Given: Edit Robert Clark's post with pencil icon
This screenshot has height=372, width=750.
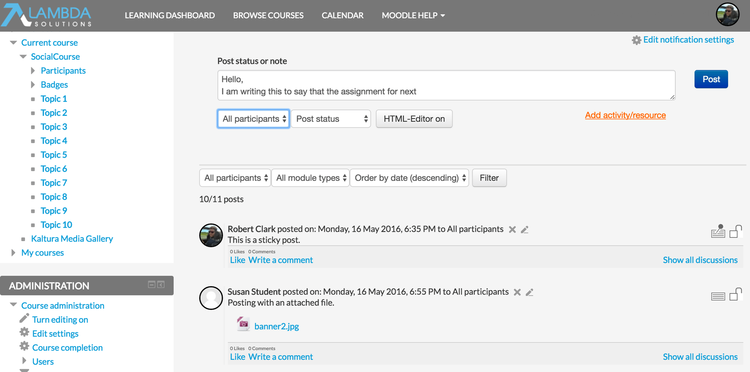Looking at the screenshot, I should pyautogui.click(x=525, y=229).
